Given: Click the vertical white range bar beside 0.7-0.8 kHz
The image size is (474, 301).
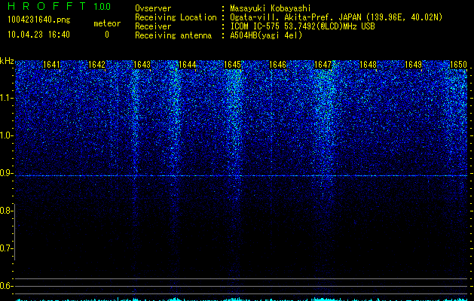Looking at the screenshot, I should point(14,232).
